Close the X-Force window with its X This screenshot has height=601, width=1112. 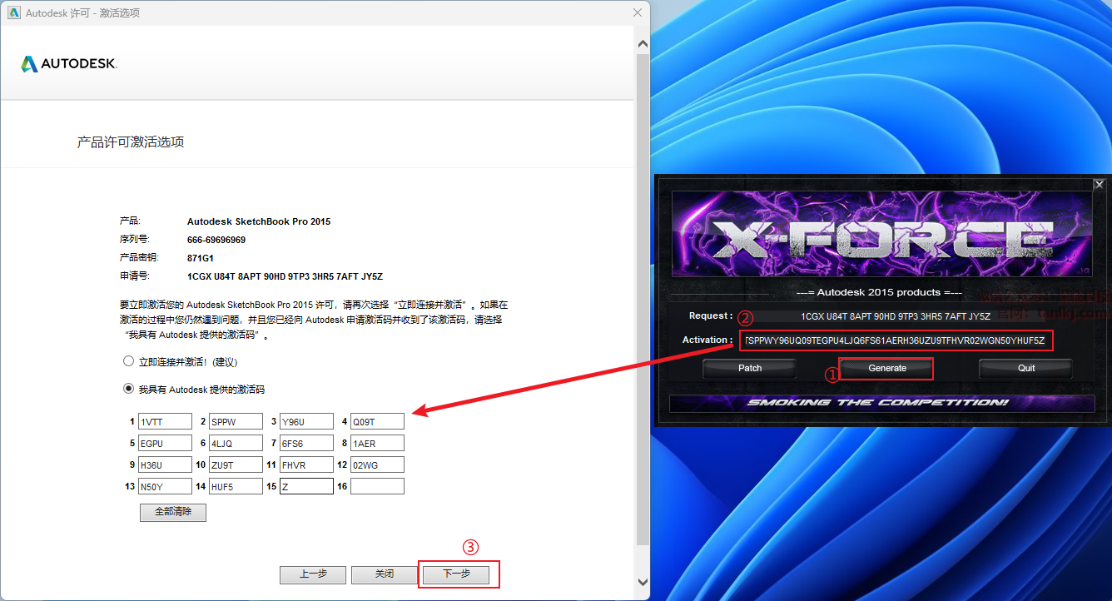pos(1099,185)
